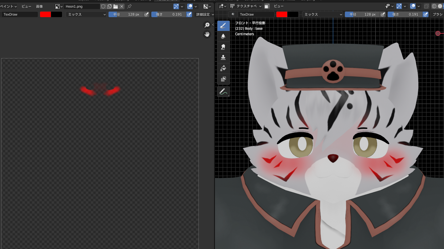Select the Smear tool in viewport toolbar

click(223, 47)
